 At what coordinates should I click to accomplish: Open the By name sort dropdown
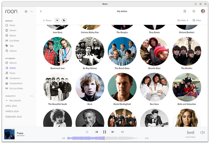click(183, 20)
